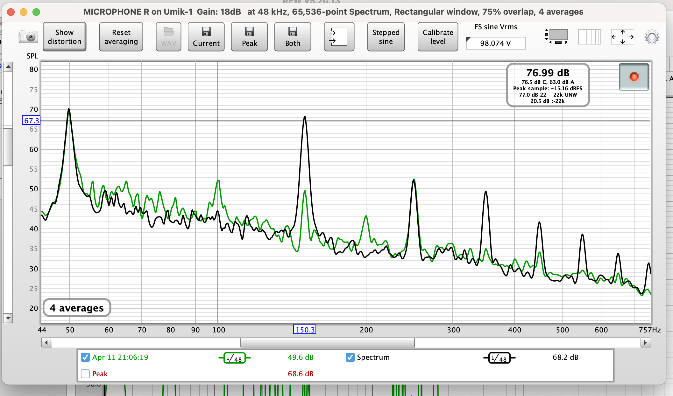This screenshot has height=396, width=673.
Task: Uncheck the Spectrum trace checkbox
Action: 350,357
